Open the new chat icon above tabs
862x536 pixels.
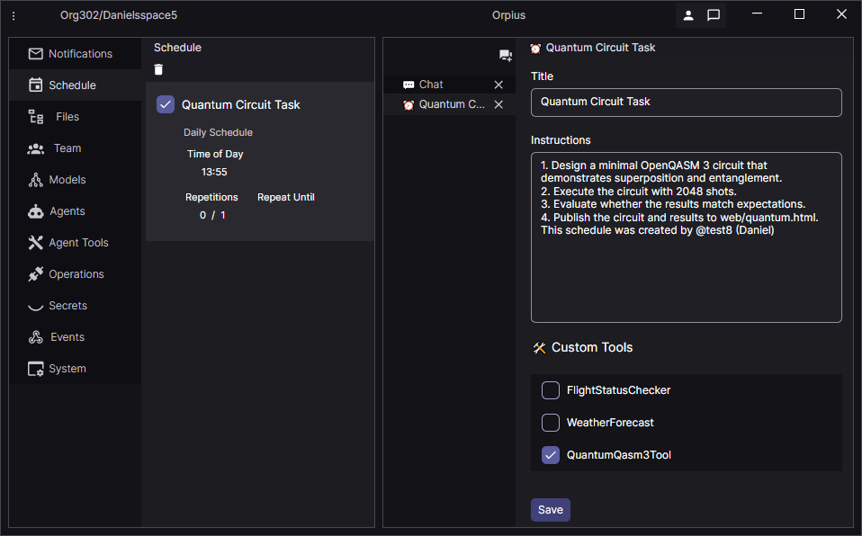tap(506, 56)
